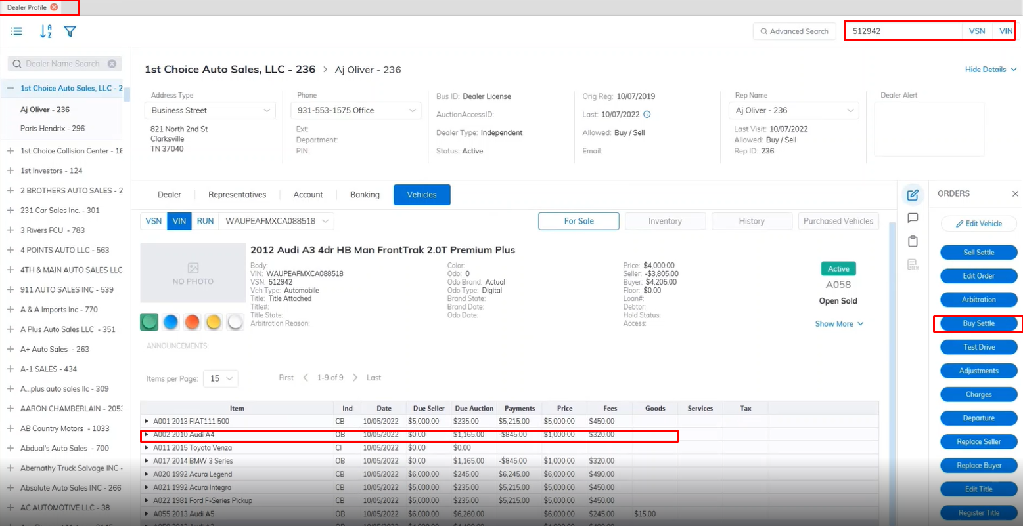Open the clipboard icon in side panel

click(x=913, y=241)
